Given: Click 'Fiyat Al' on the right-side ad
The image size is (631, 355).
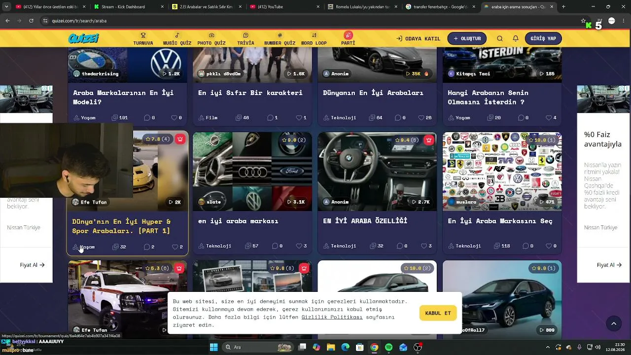Looking at the screenshot, I should tap(609, 265).
